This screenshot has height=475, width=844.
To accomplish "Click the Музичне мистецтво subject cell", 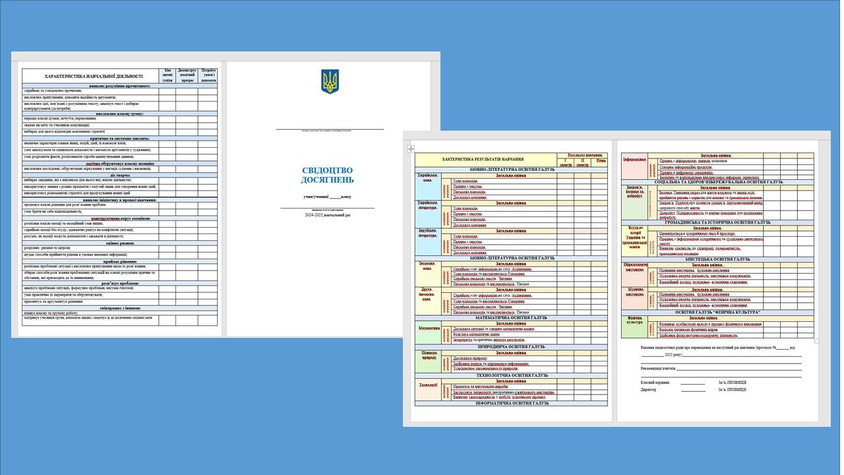I will [x=634, y=298].
